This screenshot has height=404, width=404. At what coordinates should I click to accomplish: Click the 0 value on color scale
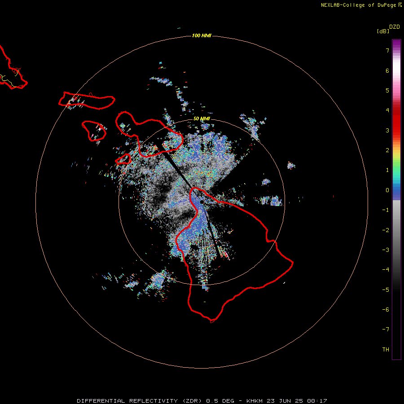(x=387, y=190)
